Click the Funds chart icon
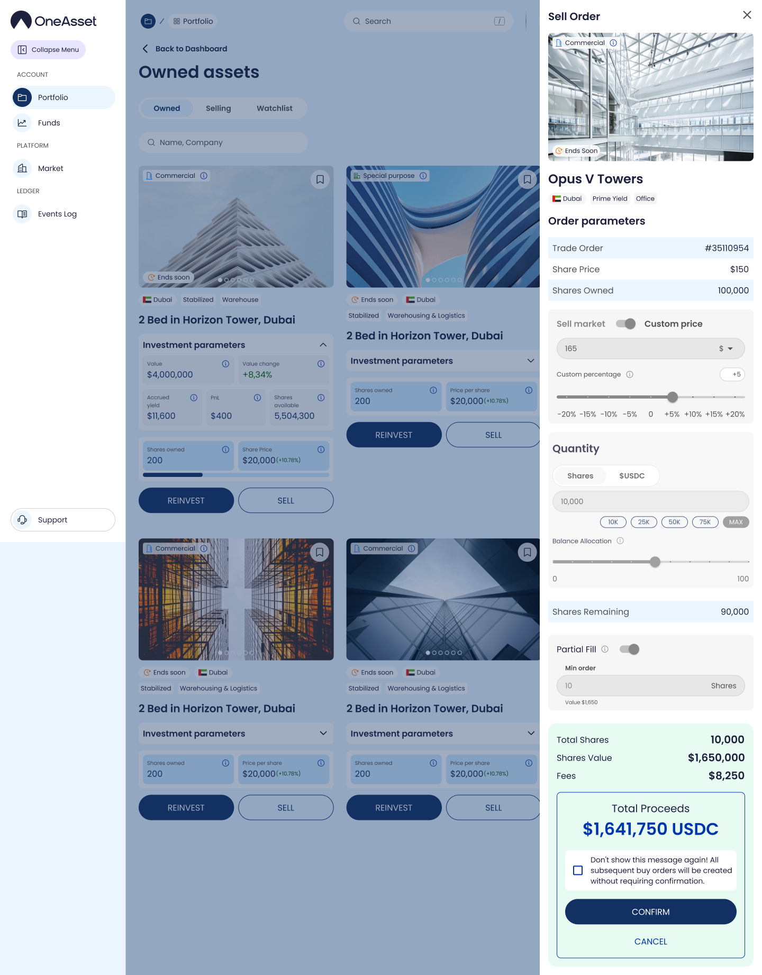Screen dimensions: 762x975 (x=22, y=123)
